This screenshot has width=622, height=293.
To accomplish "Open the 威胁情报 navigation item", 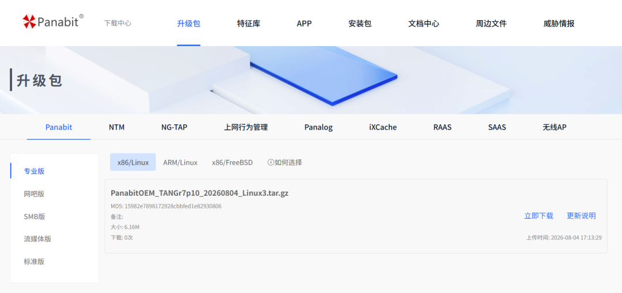I will click(559, 24).
